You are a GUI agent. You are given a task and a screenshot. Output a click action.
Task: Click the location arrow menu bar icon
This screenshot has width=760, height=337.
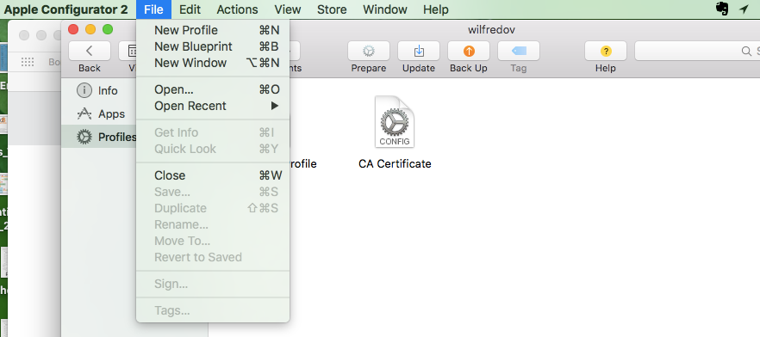744,9
